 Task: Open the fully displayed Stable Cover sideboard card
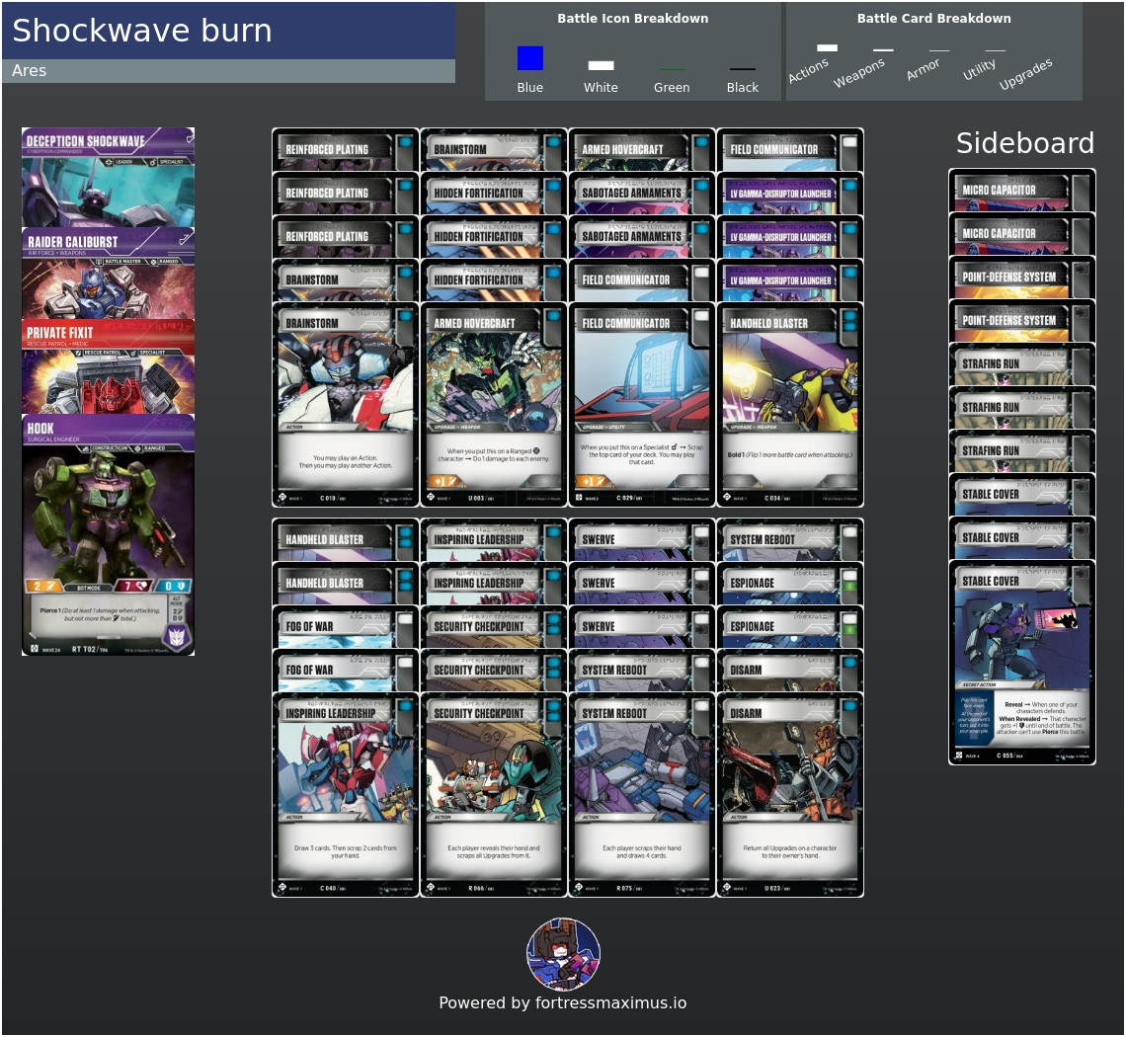click(1022, 663)
